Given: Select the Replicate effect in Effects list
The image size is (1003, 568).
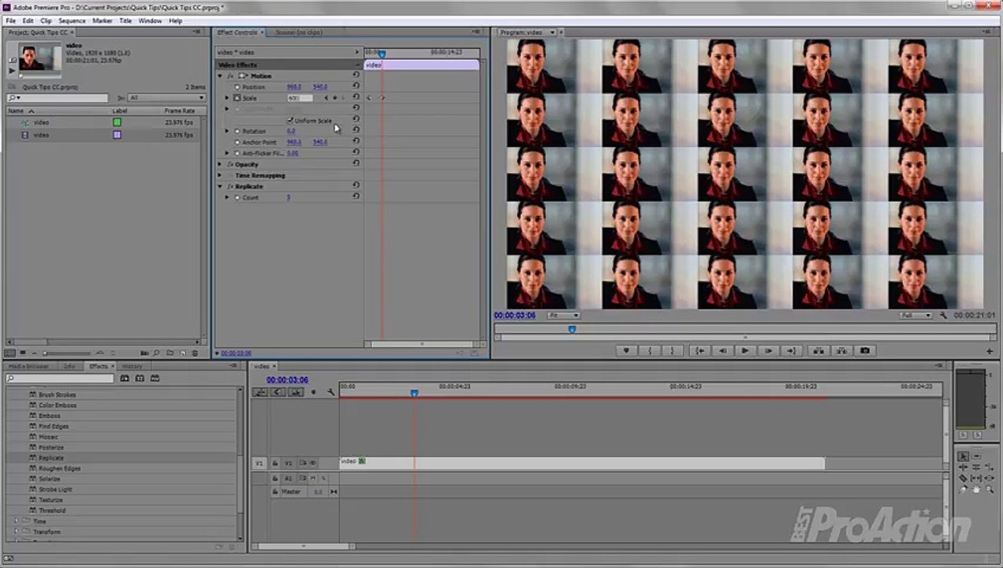Looking at the screenshot, I should click(x=51, y=458).
